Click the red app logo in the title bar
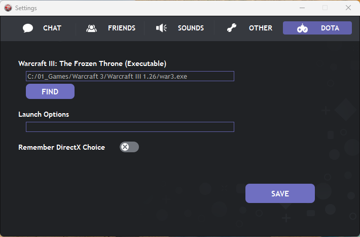Screen dimensions: 360x237 (x=8, y=8)
